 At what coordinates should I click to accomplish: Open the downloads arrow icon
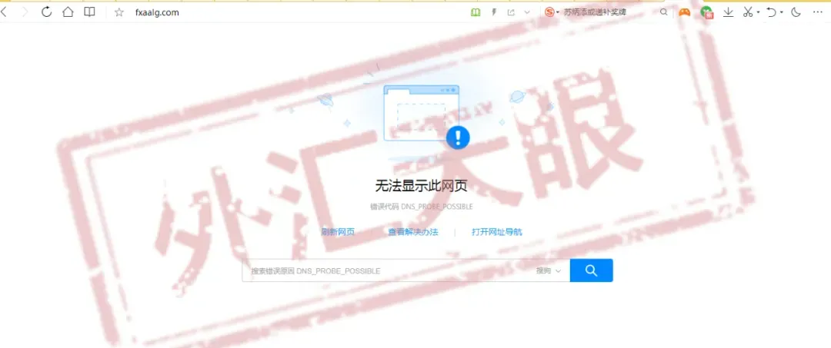coord(729,12)
